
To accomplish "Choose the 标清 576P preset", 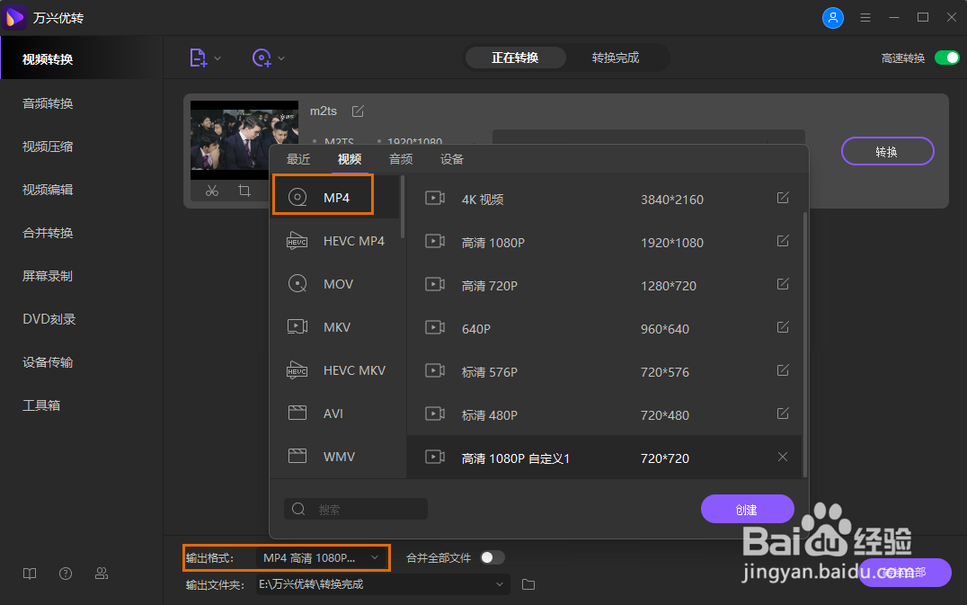I will pos(604,372).
